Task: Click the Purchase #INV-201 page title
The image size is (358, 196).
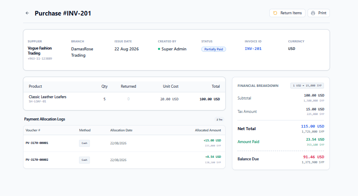Action: (x=63, y=13)
